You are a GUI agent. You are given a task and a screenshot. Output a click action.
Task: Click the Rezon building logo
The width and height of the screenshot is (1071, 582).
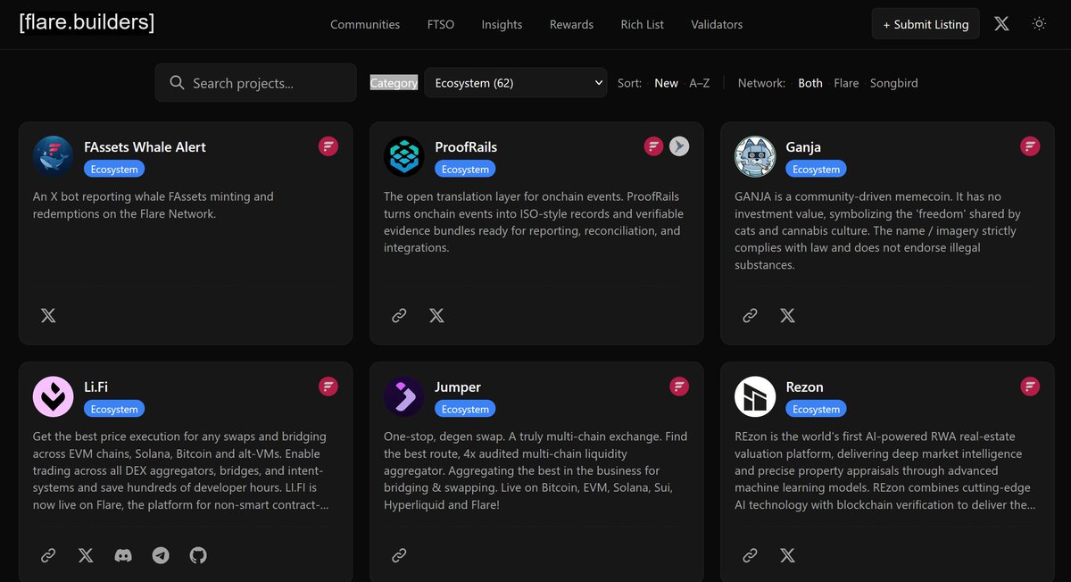tap(755, 397)
